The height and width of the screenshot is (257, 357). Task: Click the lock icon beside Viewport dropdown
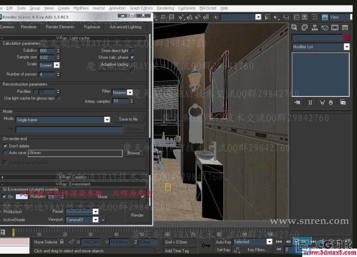(x=103, y=220)
